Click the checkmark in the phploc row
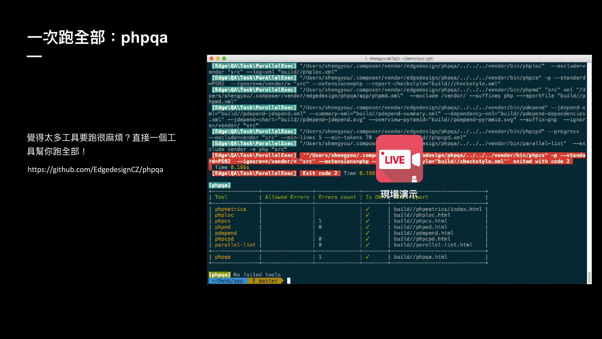This screenshot has height=339, width=602. [367, 215]
